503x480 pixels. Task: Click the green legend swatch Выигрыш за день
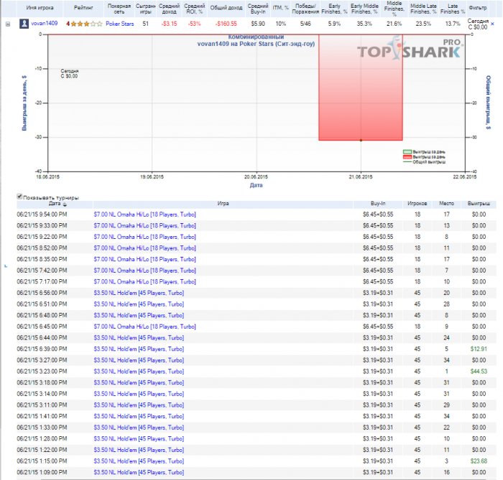point(406,152)
